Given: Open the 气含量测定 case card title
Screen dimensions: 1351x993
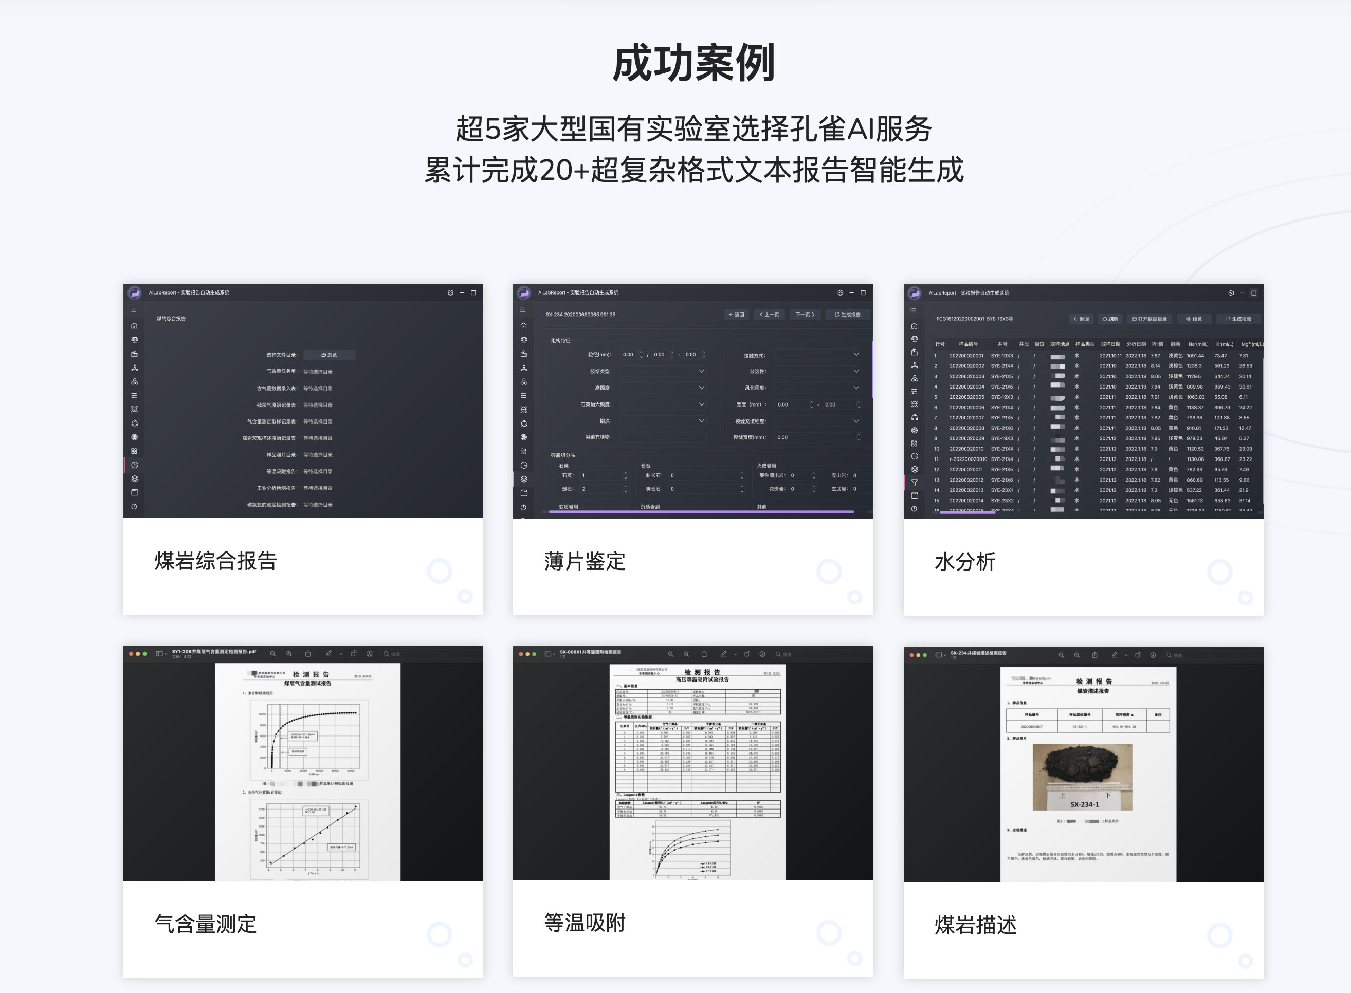Looking at the screenshot, I should [x=205, y=924].
